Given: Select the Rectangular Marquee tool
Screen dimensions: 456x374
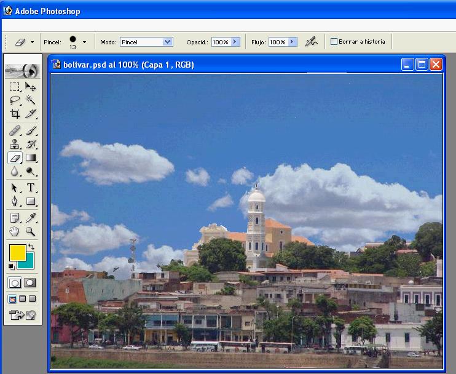Looking at the screenshot, I should pyautogui.click(x=15, y=87).
